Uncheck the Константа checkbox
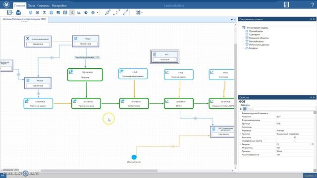The height and width of the screenshot is (178, 317). tap(295, 137)
